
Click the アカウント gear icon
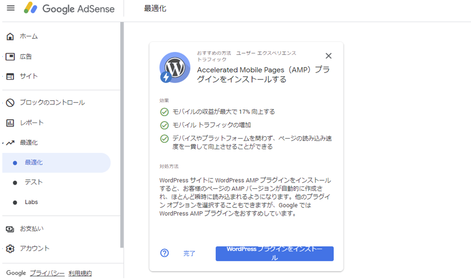tap(10, 249)
